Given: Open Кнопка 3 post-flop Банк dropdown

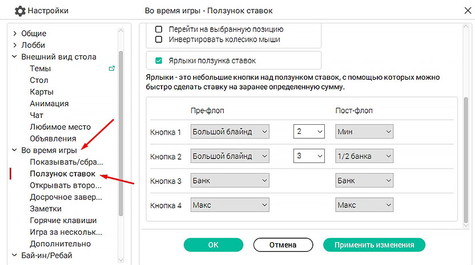Looking at the screenshot, I should (364, 181).
